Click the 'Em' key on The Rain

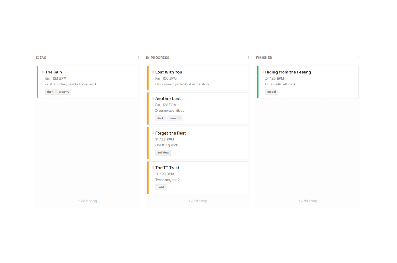point(48,78)
